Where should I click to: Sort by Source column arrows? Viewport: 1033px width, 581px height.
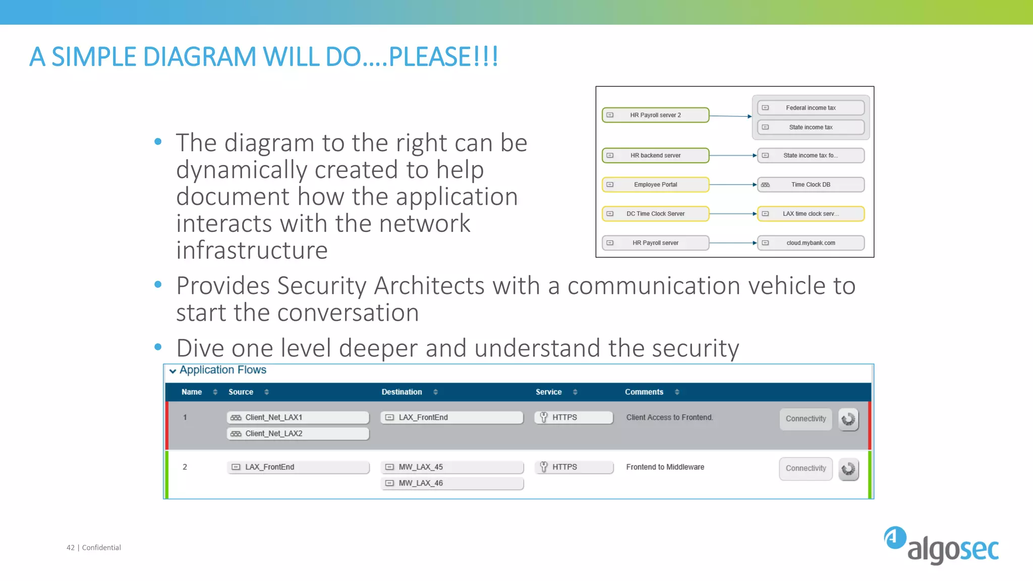coord(266,392)
